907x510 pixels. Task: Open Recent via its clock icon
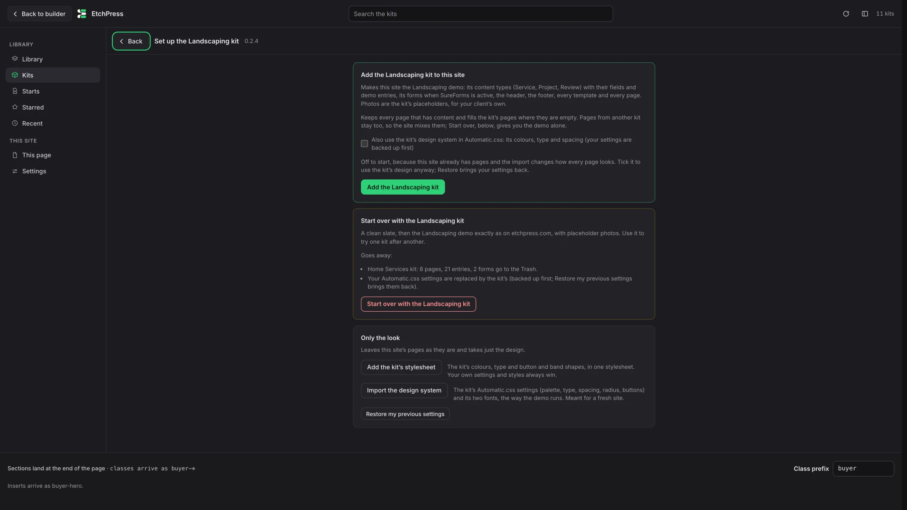(15, 123)
